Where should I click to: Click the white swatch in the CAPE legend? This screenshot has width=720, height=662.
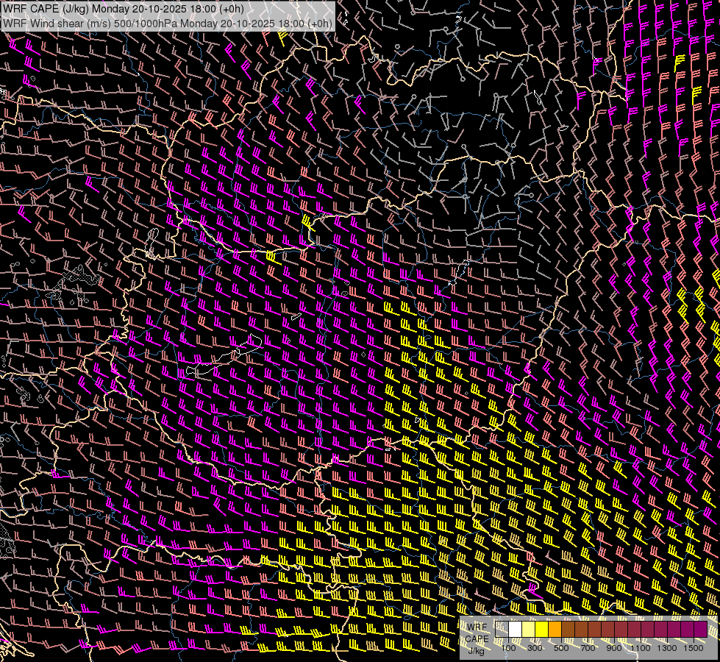(x=516, y=630)
